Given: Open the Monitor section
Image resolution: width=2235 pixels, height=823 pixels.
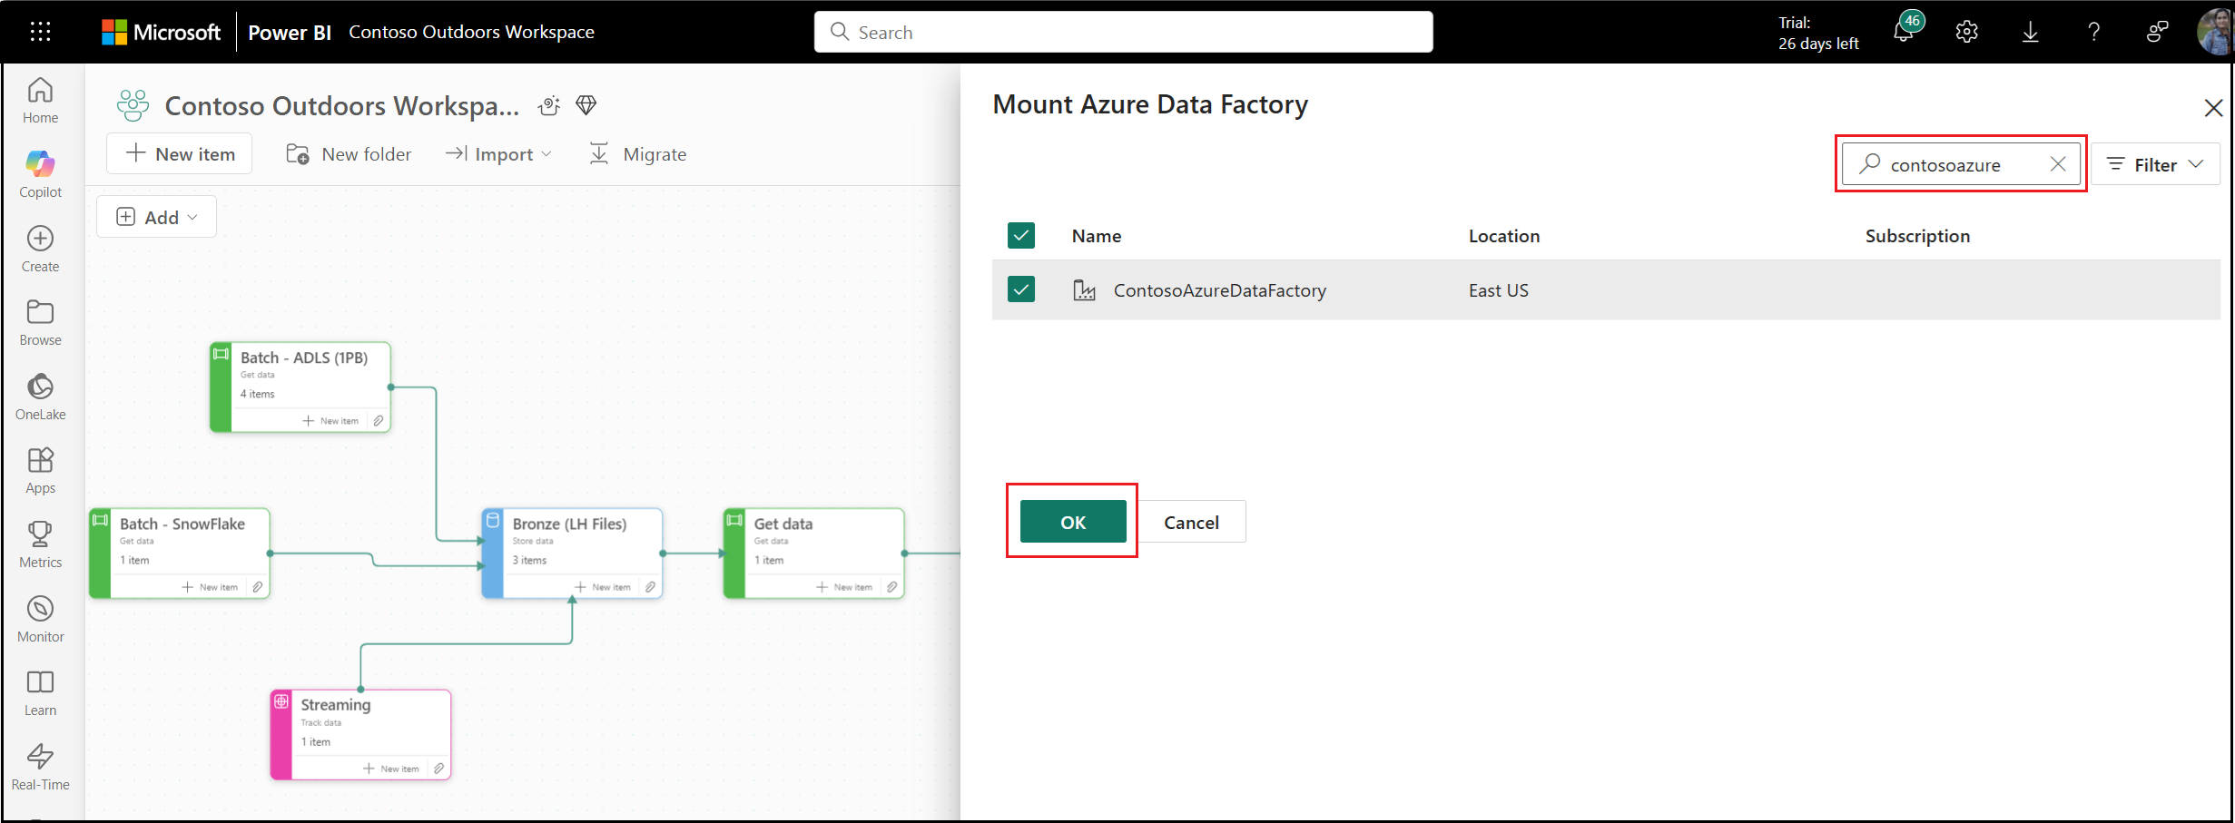Looking at the screenshot, I should [40, 617].
